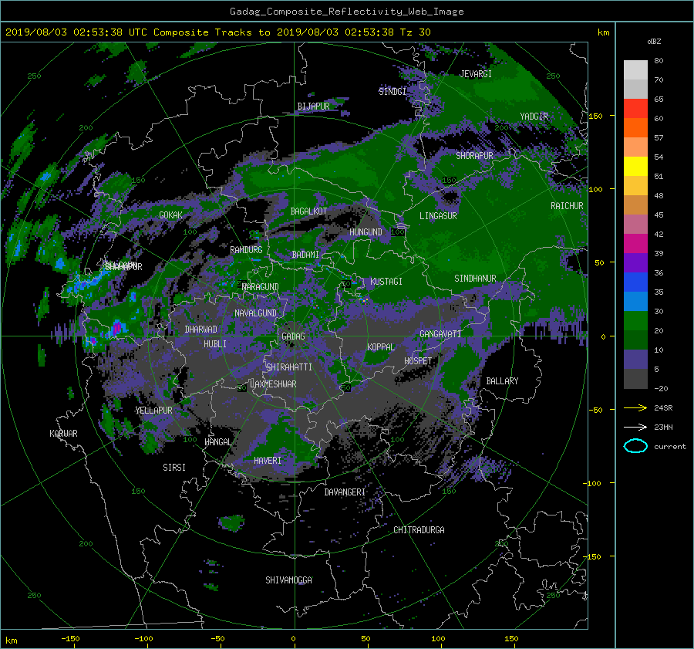Click the SIRSI city label

(x=174, y=468)
